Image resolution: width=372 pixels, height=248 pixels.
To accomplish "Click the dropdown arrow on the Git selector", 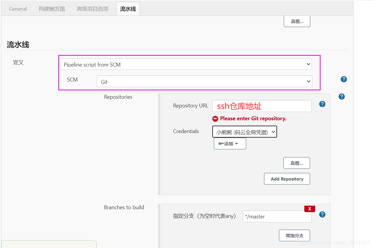I will (x=308, y=81).
